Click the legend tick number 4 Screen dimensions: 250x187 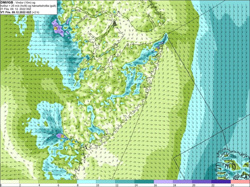tap(39, 185)
